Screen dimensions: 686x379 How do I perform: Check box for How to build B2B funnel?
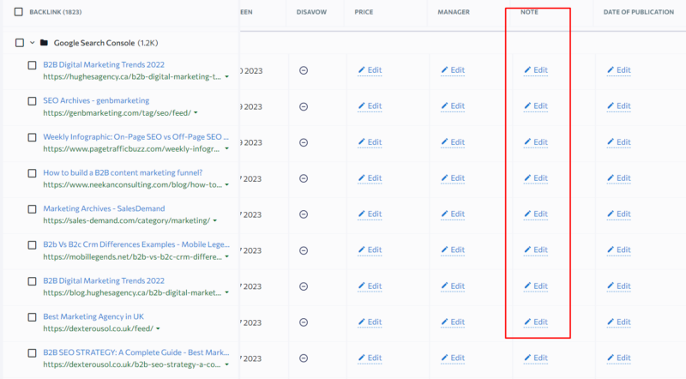click(x=32, y=173)
